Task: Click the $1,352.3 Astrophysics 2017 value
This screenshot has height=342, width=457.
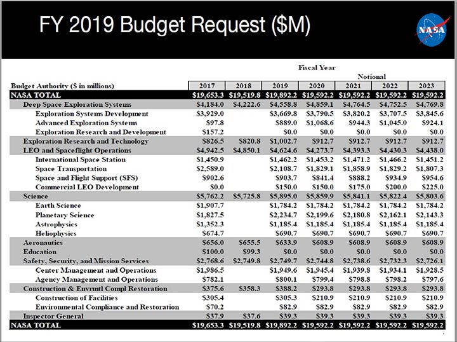Action: (x=210, y=224)
